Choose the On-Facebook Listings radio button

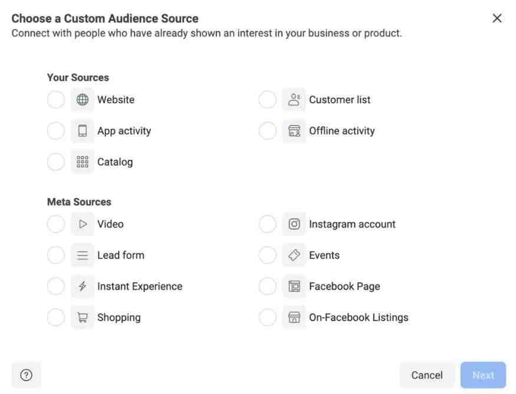click(268, 317)
